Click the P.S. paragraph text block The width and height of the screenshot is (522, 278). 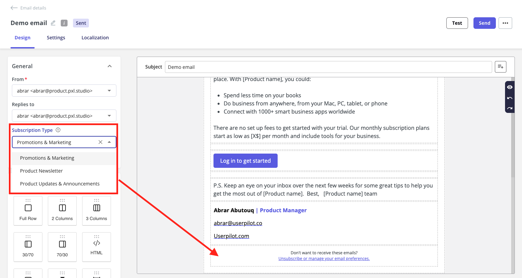323,190
